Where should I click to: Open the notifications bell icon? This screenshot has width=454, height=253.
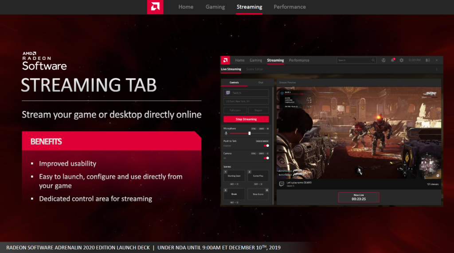pos(393,60)
